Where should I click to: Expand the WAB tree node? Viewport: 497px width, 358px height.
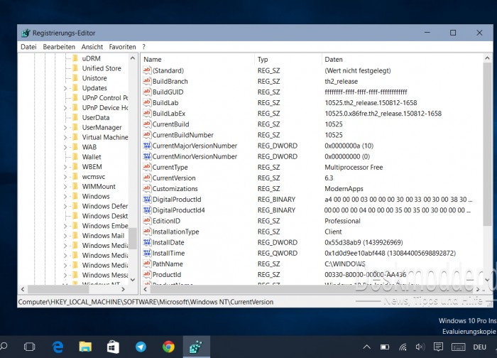point(65,147)
